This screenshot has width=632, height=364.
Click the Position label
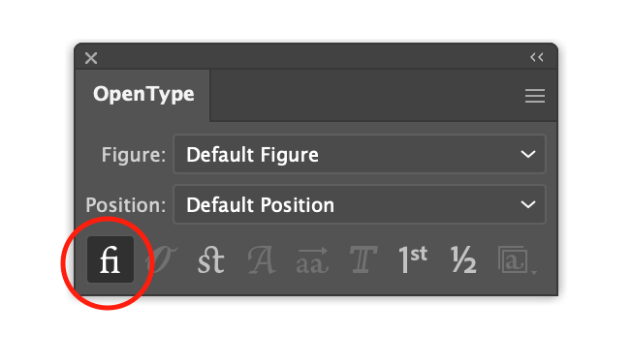click(x=126, y=205)
